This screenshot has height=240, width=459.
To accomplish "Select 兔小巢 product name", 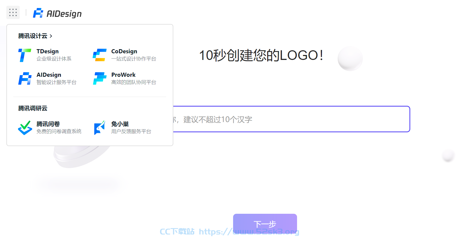I will 120,124.
